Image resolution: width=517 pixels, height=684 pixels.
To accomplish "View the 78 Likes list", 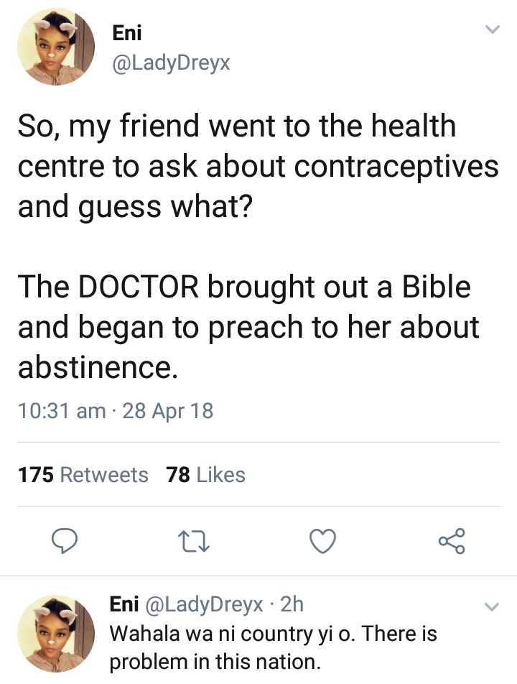I will coord(205,475).
